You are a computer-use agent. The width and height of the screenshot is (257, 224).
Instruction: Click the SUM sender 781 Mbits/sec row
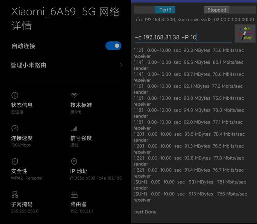[190, 185]
